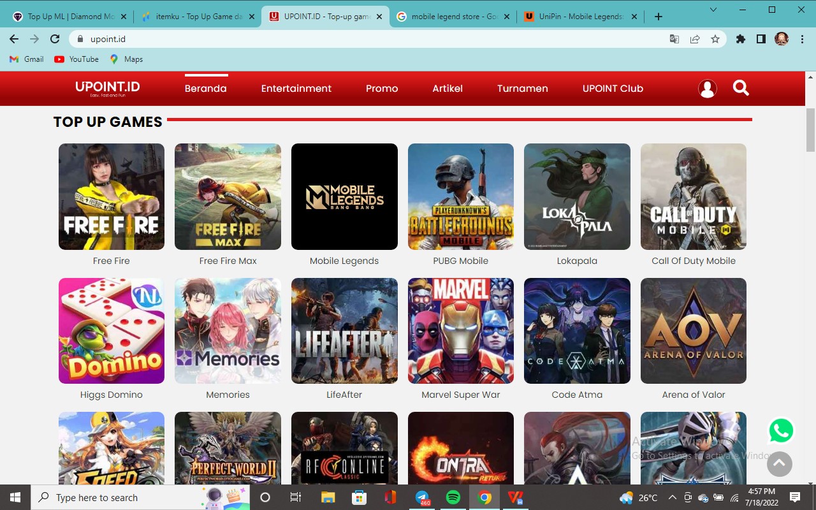Open the WhatsApp chat floating button
Viewport: 816px width, 510px height.
781,430
